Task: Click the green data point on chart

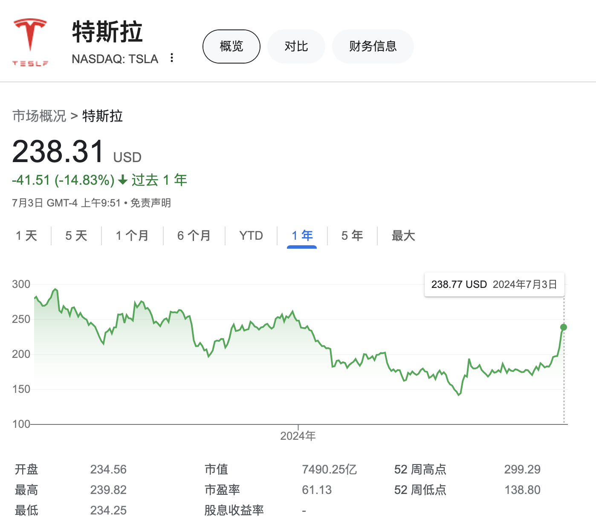Action: coord(564,327)
